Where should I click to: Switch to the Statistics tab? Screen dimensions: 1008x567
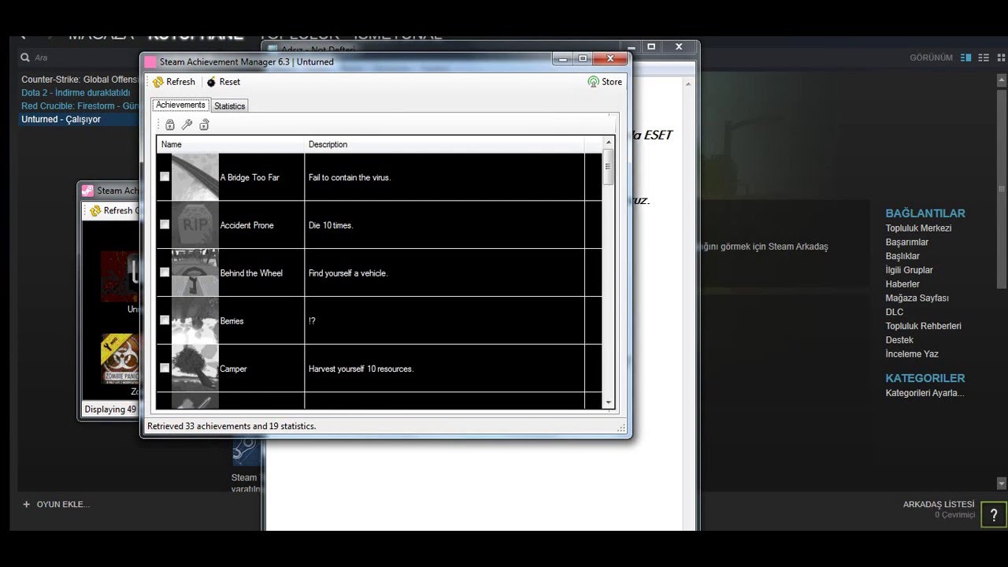coord(229,106)
